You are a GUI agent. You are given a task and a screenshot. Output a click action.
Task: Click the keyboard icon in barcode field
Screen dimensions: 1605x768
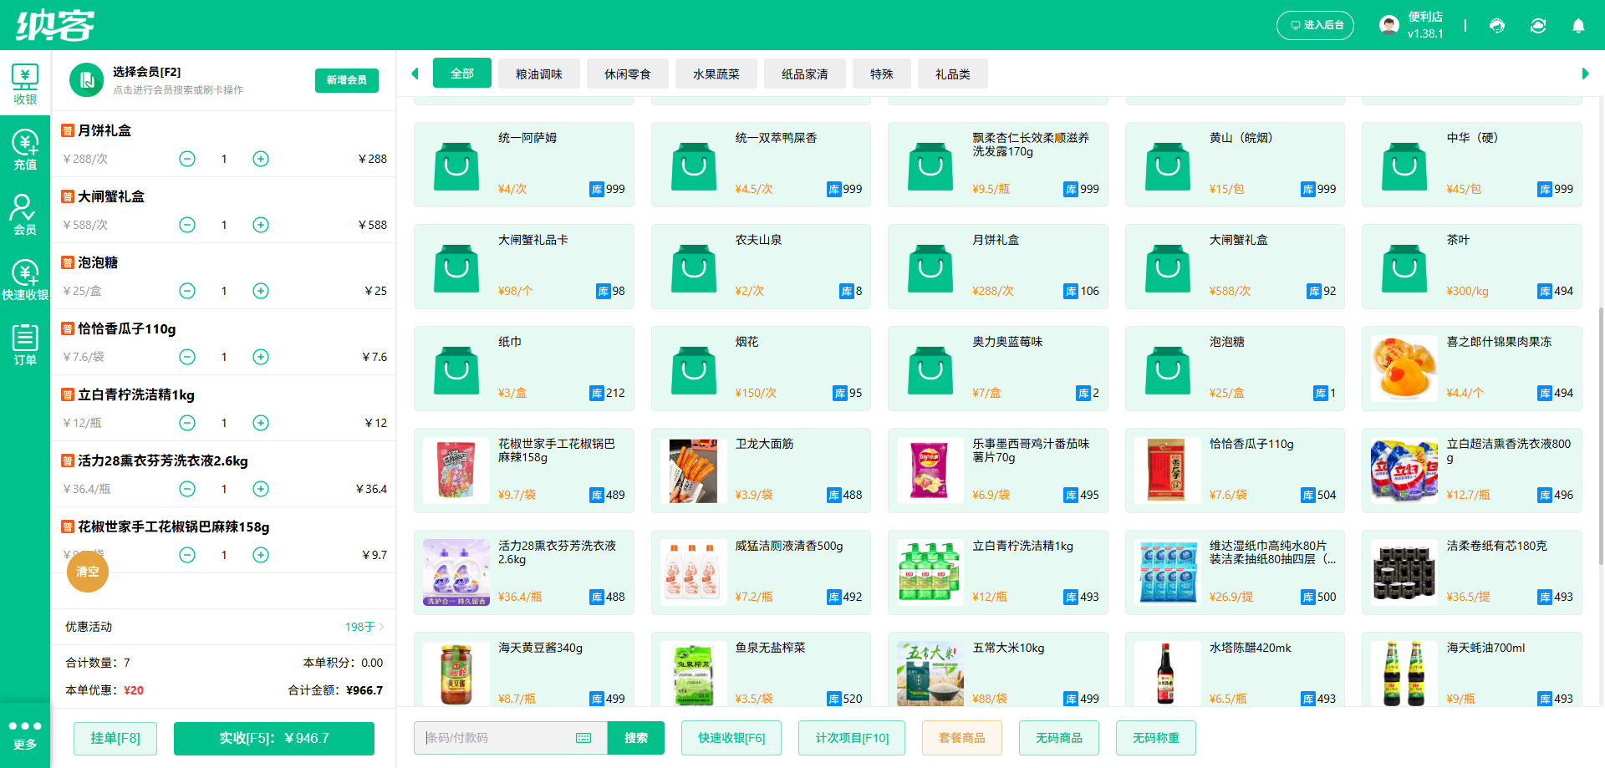click(x=583, y=738)
